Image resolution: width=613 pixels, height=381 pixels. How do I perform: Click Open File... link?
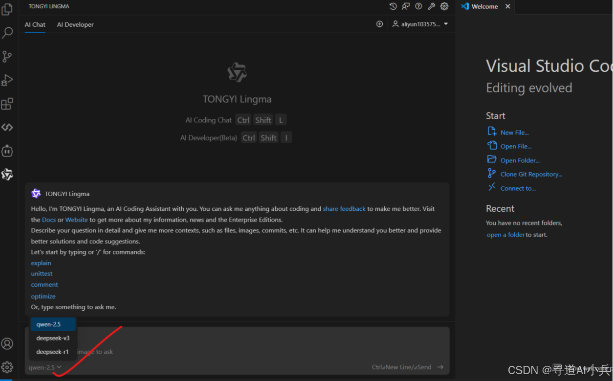coord(516,146)
